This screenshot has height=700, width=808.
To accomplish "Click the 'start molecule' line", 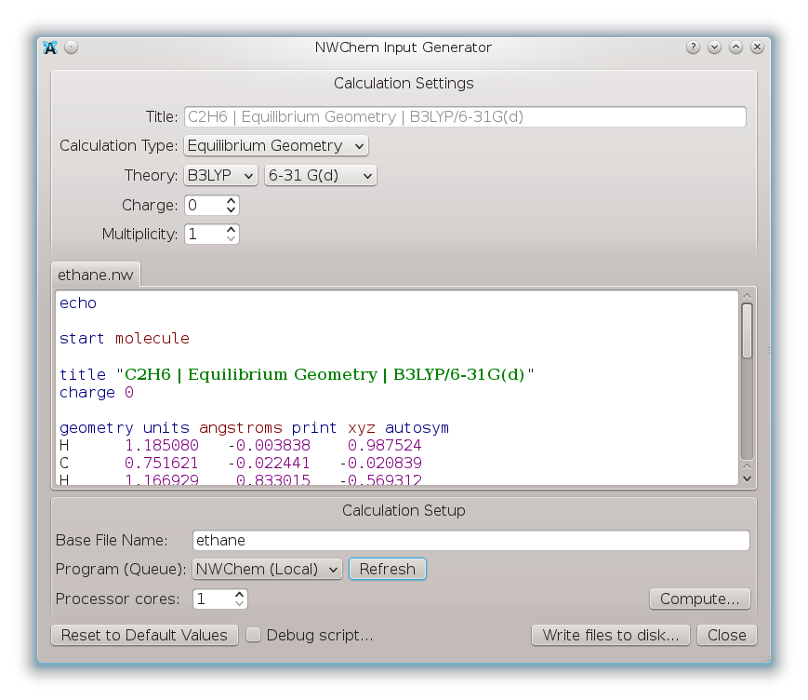I will (x=125, y=339).
